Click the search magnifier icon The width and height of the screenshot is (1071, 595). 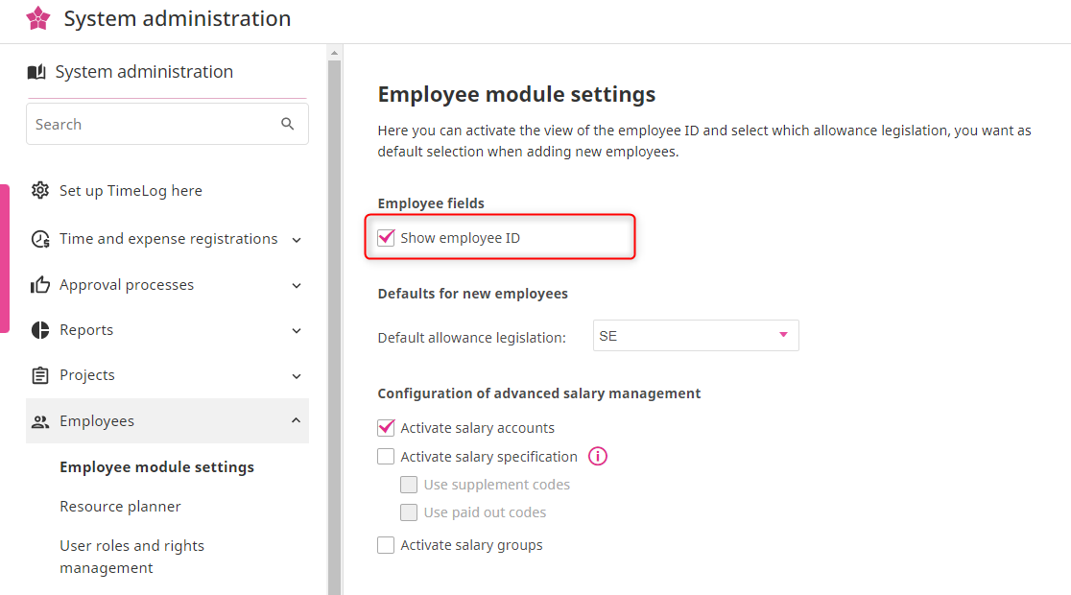pyautogui.click(x=288, y=124)
